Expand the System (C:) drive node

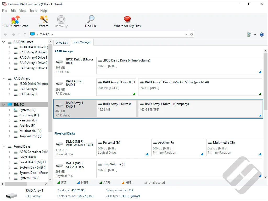pos(9,110)
